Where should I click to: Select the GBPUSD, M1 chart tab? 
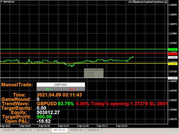point(60,130)
